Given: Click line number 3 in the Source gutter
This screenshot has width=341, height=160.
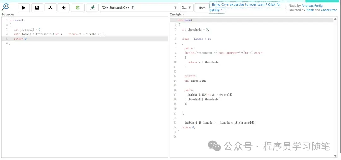Looking at the screenshot, I should click(7, 30).
